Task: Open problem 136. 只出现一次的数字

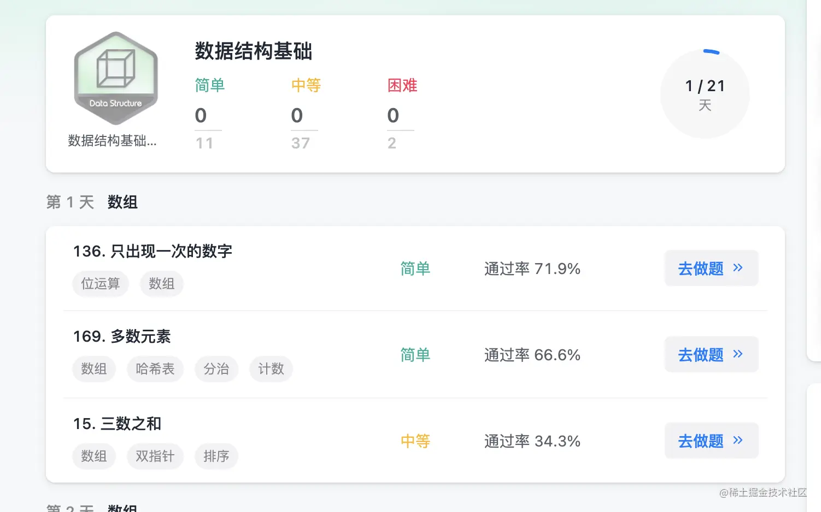Action: (x=153, y=251)
